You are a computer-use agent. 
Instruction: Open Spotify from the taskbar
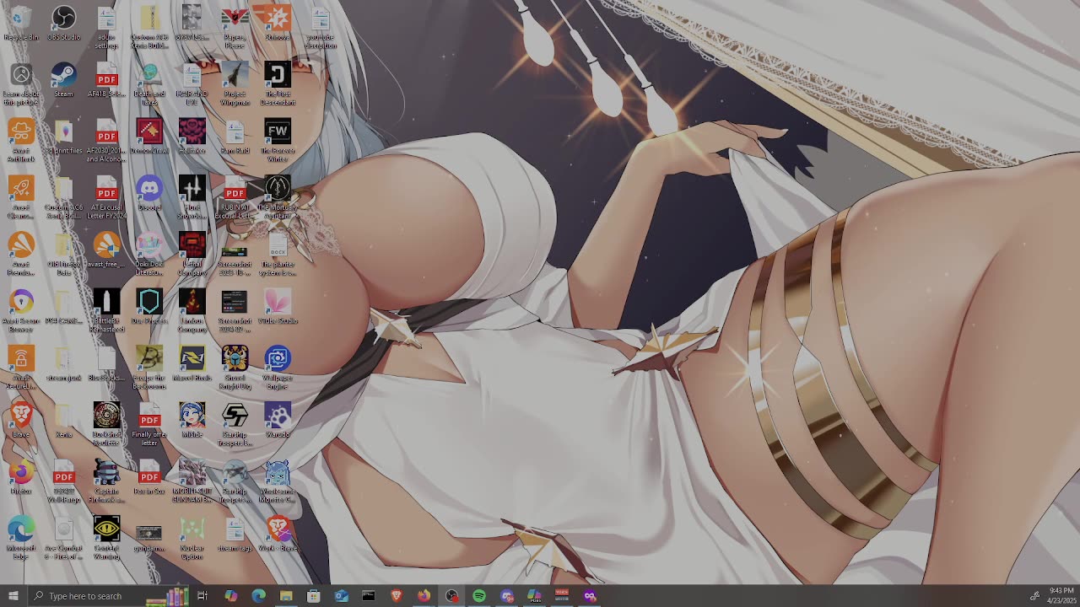tap(479, 596)
